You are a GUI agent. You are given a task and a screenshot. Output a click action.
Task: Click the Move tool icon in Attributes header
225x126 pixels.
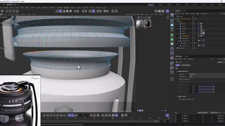click(x=176, y=62)
